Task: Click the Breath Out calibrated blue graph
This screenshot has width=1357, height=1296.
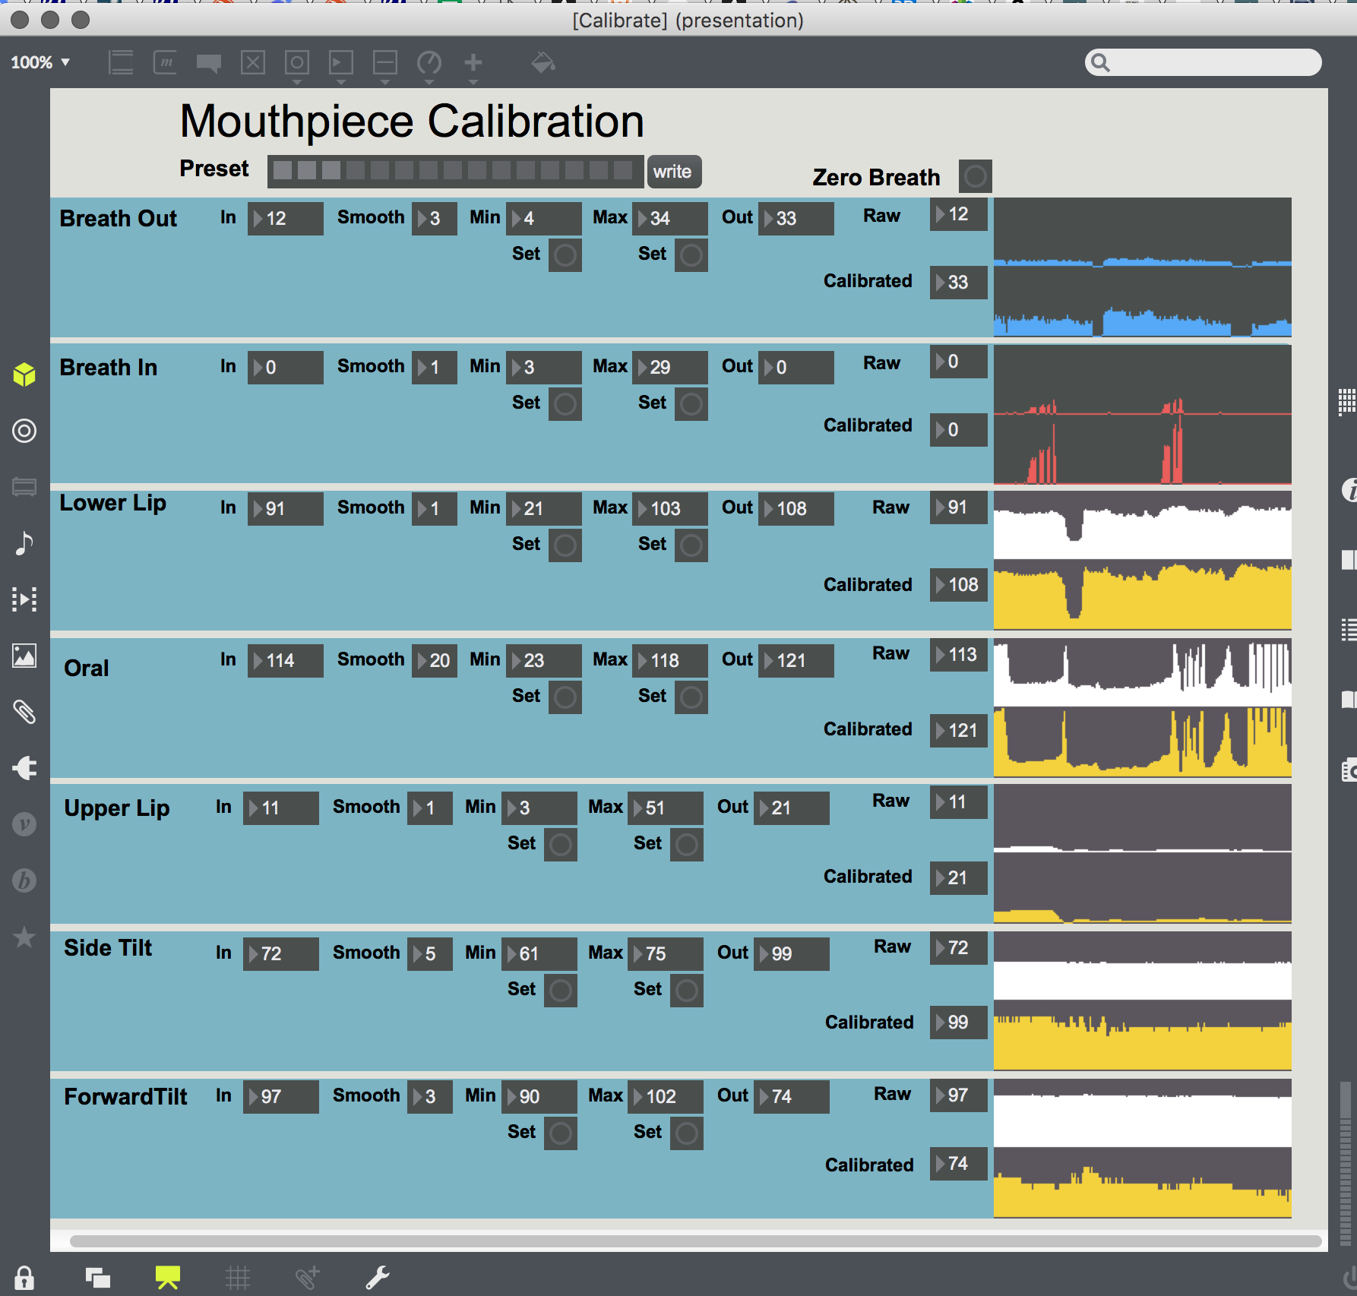Action: (x=1142, y=302)
